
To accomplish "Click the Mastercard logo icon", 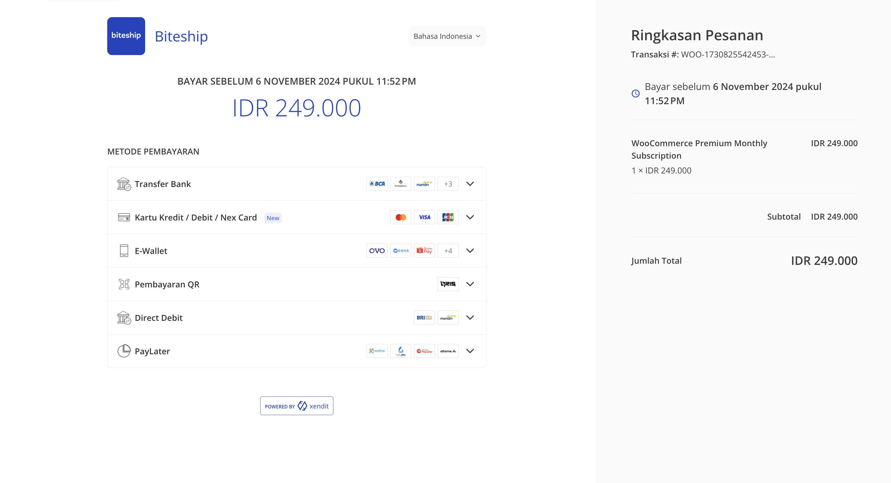I will tap(400, 217).
